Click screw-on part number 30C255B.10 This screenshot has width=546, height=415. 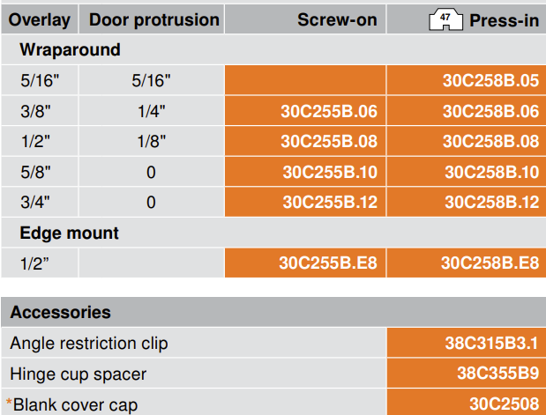point(329,172)
